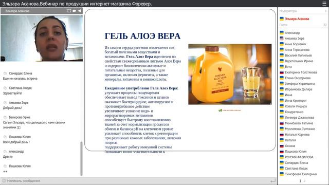
Task: Select guest Земфира Хурамшина
Action: point(300,83)
